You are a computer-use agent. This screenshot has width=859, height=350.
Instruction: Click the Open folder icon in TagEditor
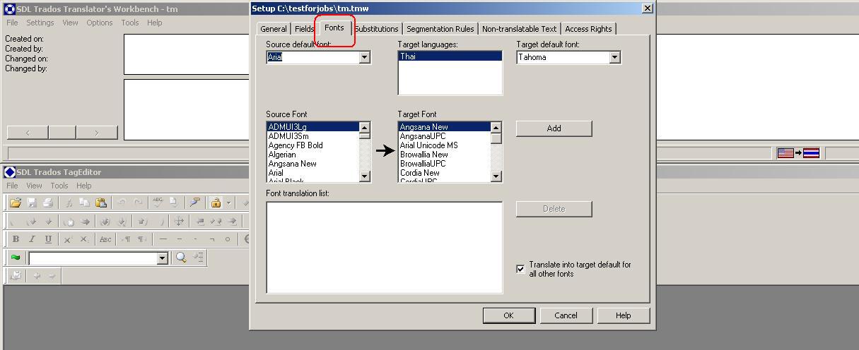16,203
